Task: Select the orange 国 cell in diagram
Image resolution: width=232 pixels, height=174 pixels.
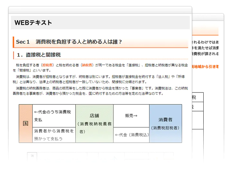Action: pos(25,123)
